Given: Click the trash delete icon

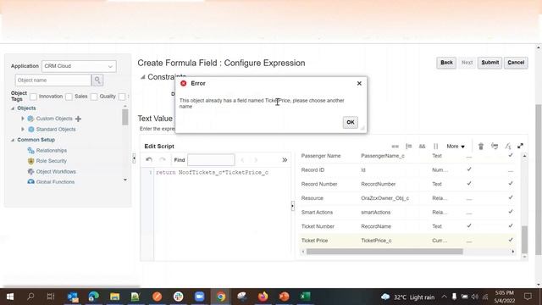Looking at the screenshot, I should tap(481, 147).
